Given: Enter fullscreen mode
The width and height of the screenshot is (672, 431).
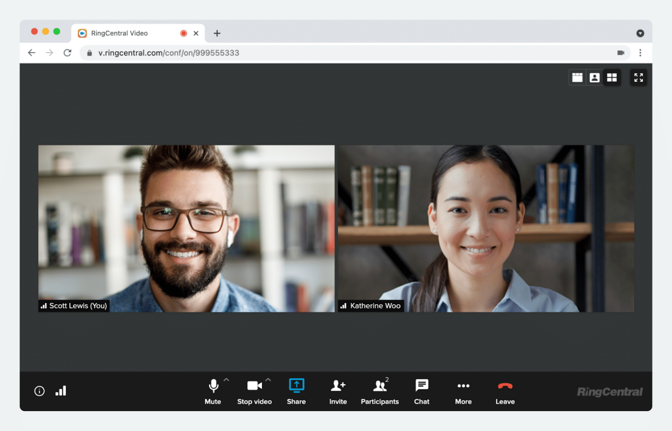Looking at the screenshot, I should pos(638,77).
